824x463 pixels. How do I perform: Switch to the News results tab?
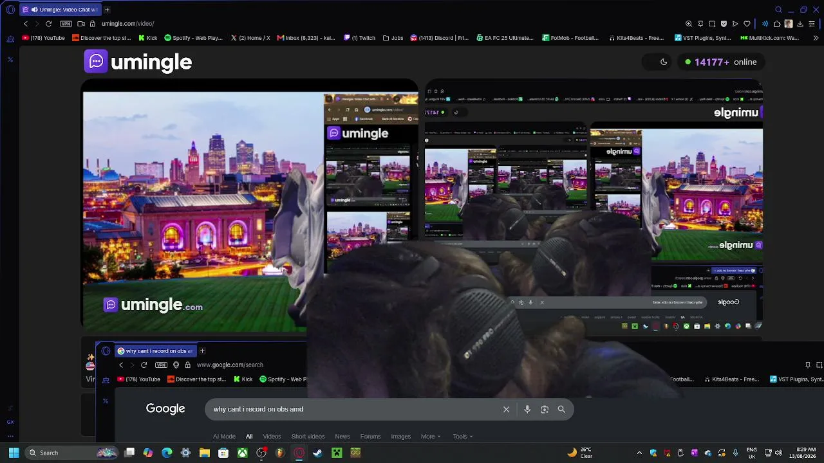(342, 437)
